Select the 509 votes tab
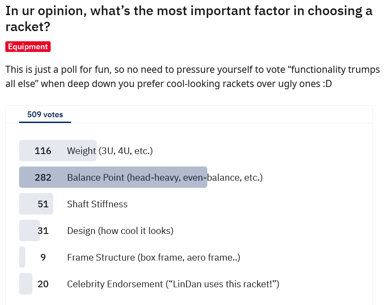 tap(45, 115)
